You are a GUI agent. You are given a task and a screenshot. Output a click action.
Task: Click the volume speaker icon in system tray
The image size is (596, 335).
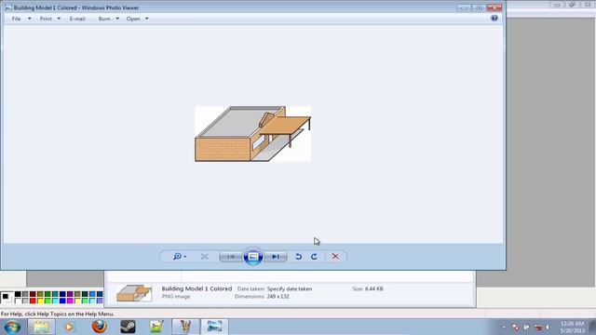[x=548, y=327]
